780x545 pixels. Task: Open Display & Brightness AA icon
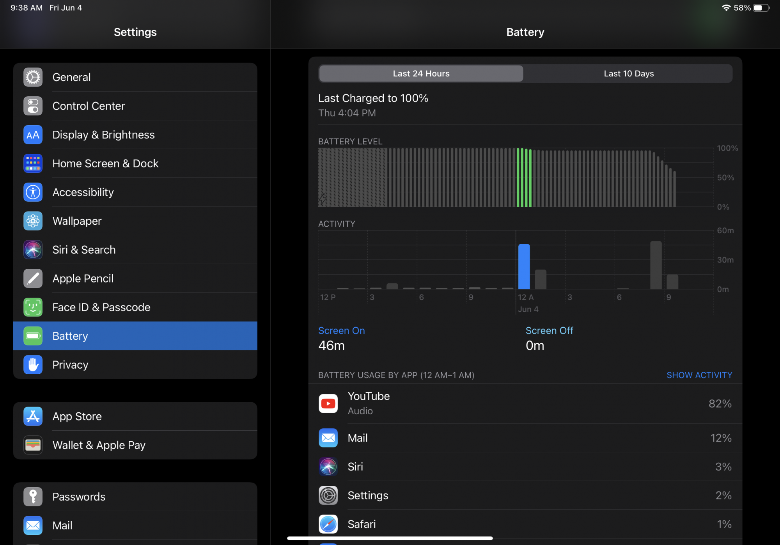point(33,135)
